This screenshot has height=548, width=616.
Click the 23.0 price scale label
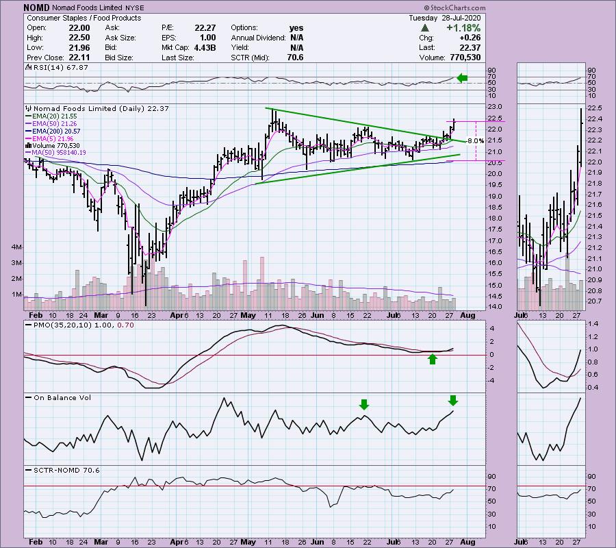495,107
